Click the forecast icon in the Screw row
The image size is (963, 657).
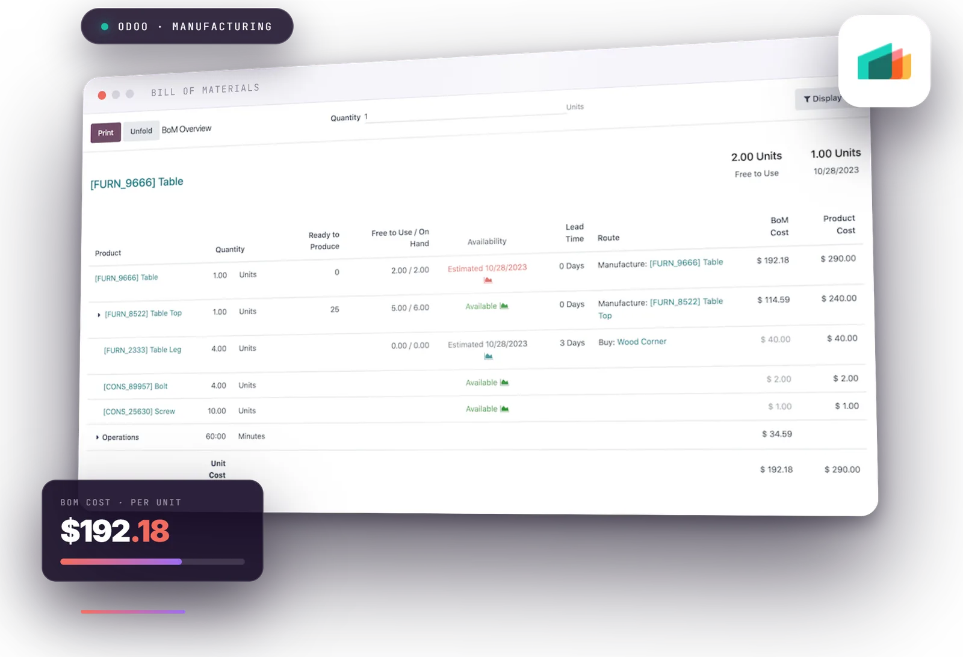point(504,409)
